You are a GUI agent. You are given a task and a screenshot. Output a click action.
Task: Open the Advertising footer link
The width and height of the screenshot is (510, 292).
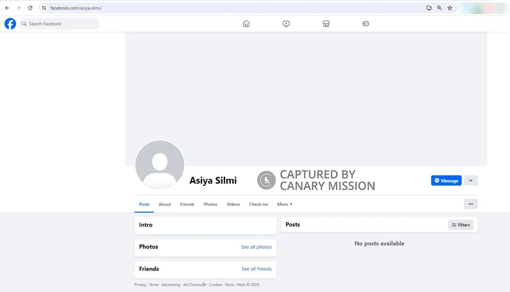pos(171,284)
